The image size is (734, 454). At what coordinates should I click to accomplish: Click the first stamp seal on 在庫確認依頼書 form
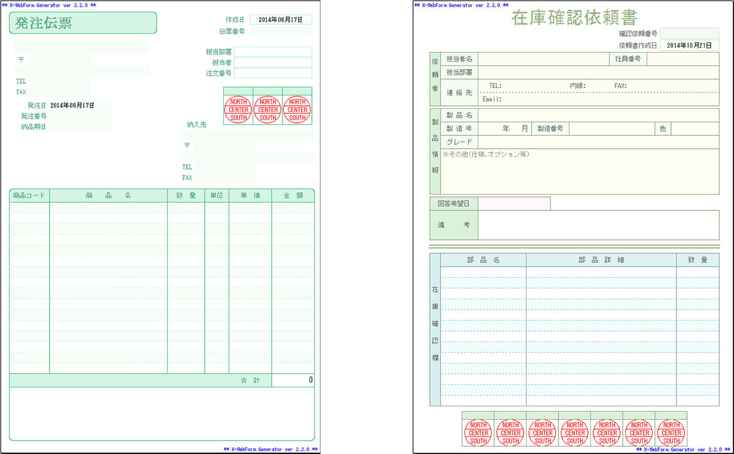[x=478, y=433]
